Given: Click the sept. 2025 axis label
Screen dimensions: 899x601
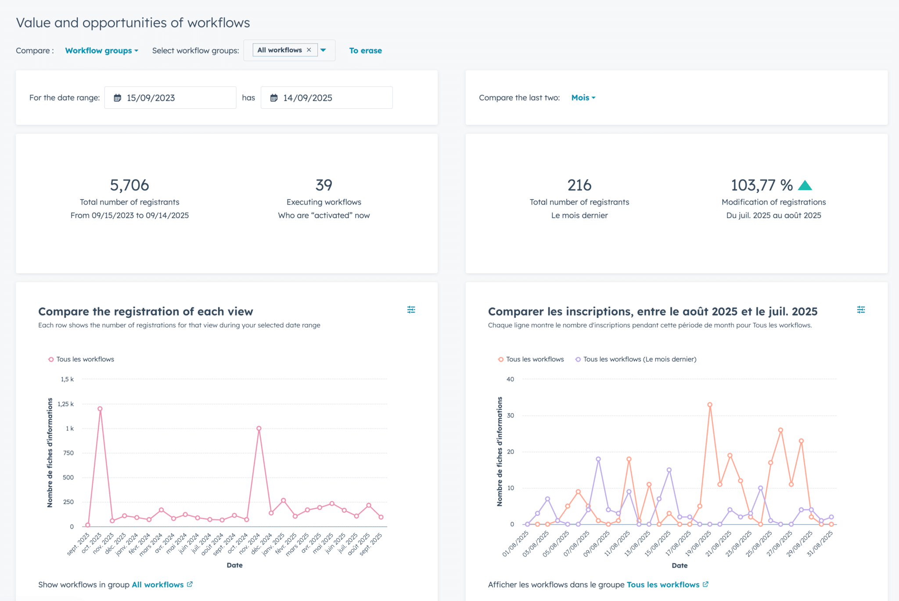Looking at the screenshot, I should 372,544.
